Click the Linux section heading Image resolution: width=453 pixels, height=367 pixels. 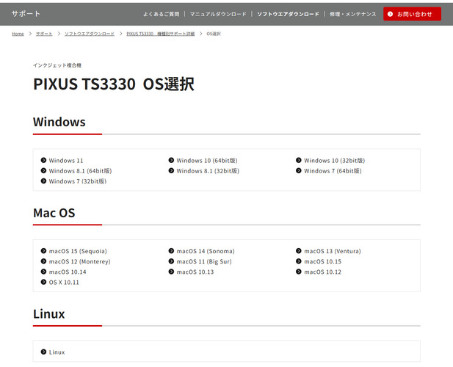coord(49,314)
